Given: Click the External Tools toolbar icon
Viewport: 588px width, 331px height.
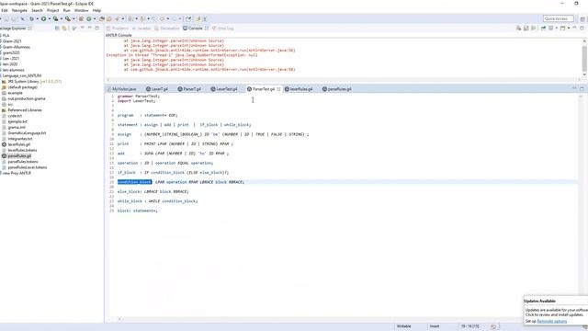Looking at the screenshot, I should coord(67,18).
